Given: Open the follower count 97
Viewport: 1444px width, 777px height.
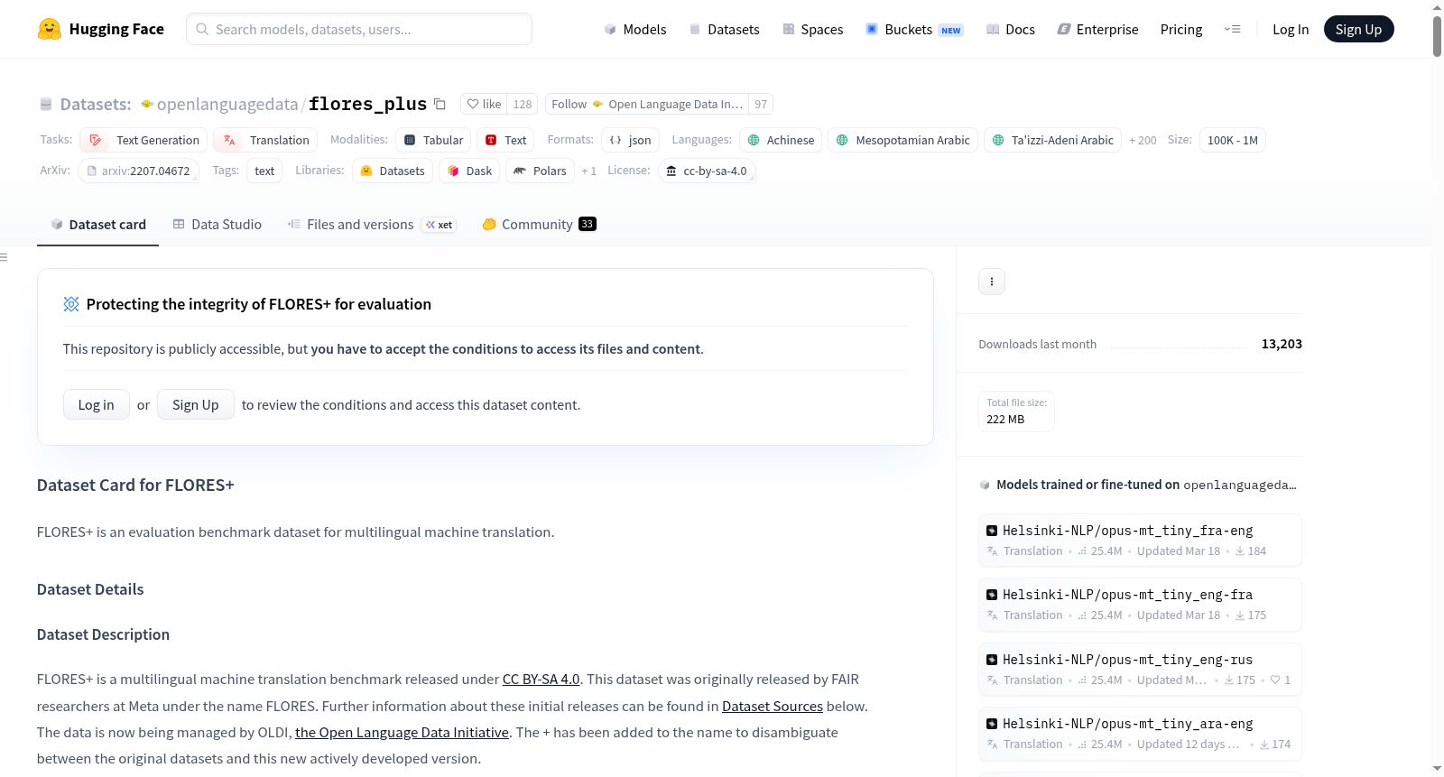Looking at the screenshot, I should (761, 104).
